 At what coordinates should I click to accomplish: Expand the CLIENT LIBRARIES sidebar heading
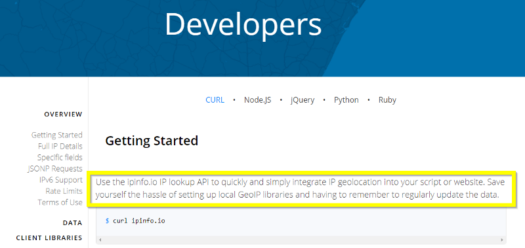pyautogui.click(x=49, y=238)
